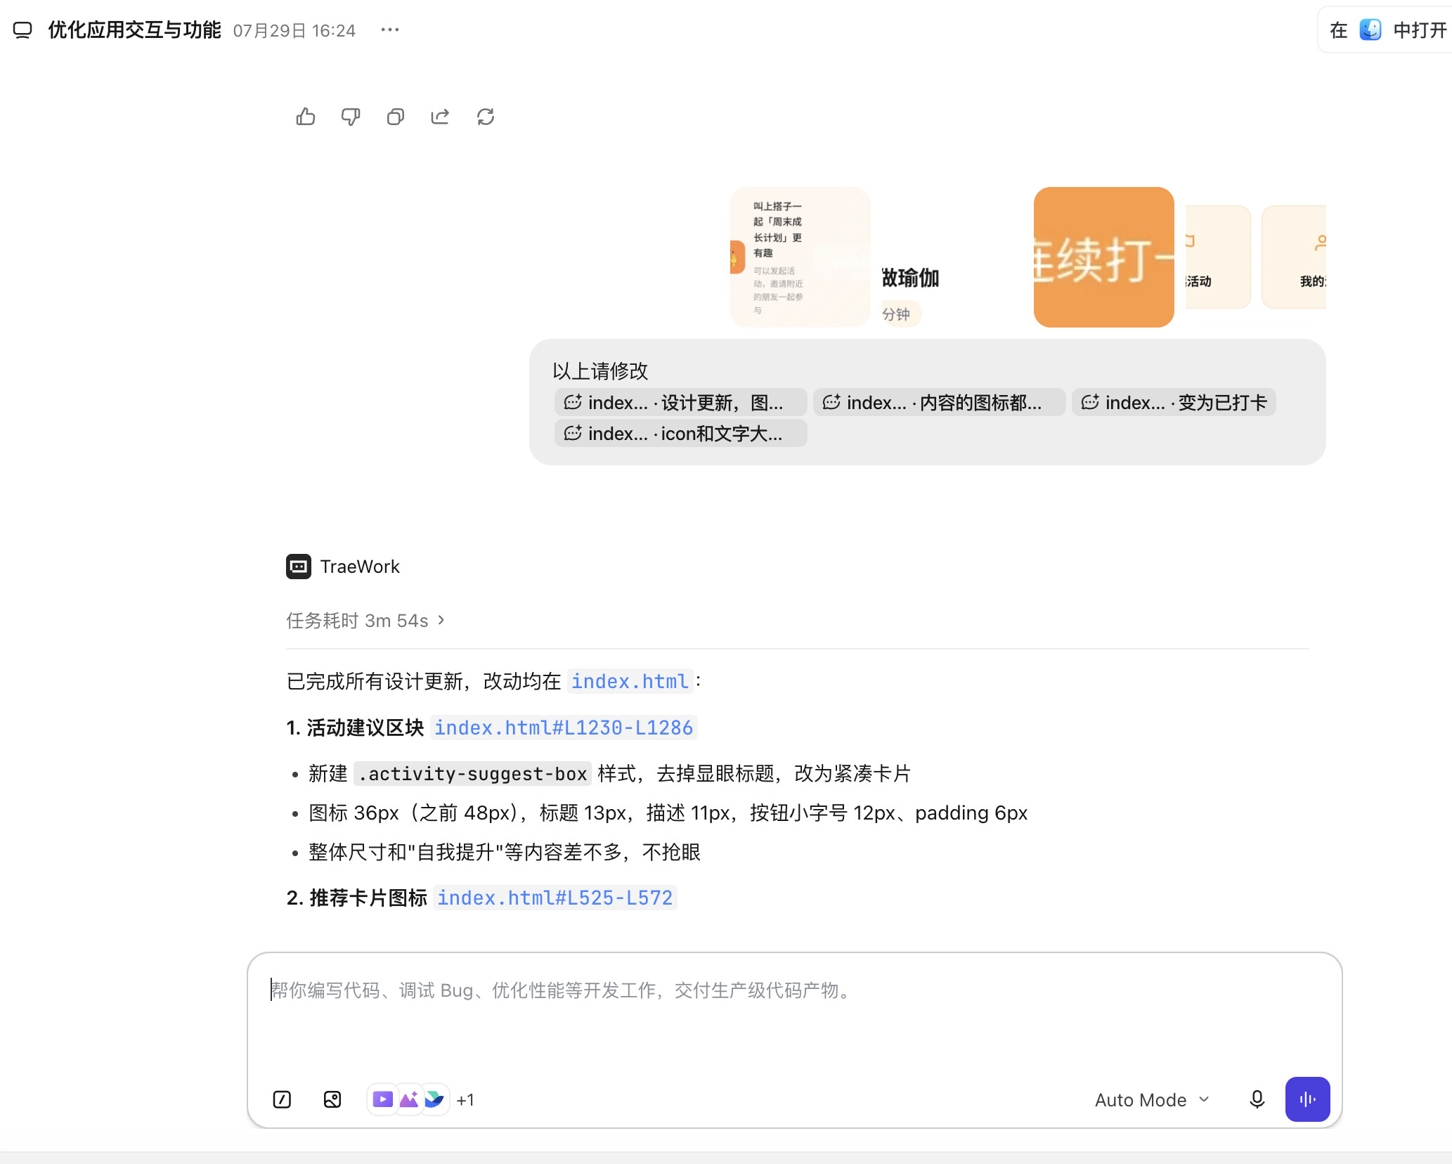The height and width of the screenshot is (1164, 1452).
Task: Click the microphone voice input icon
Action: (1257, 1099)
